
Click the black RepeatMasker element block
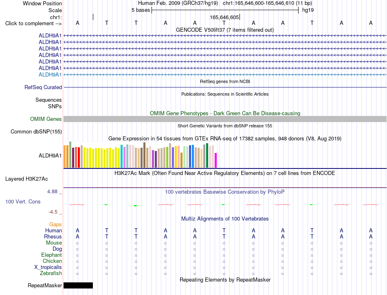[78, 285]
